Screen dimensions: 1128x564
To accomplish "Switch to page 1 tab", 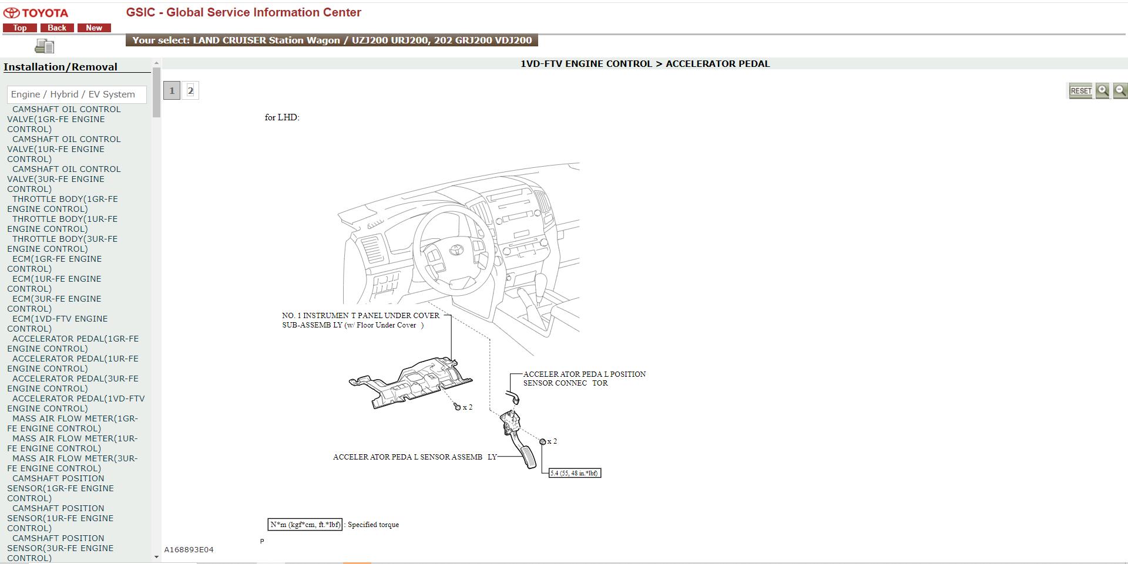I will pos(172,90).
